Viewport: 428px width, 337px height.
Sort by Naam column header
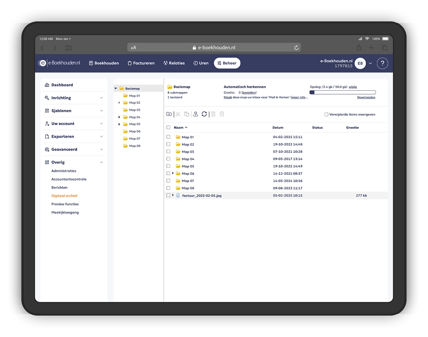181,127
